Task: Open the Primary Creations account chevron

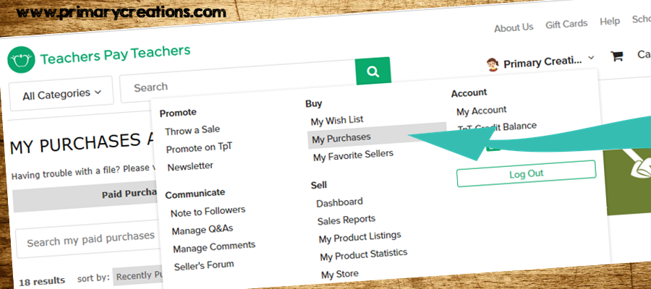Action: pos(591,58)
